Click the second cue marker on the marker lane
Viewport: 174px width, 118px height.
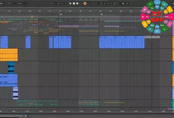(x=101, y=14)
